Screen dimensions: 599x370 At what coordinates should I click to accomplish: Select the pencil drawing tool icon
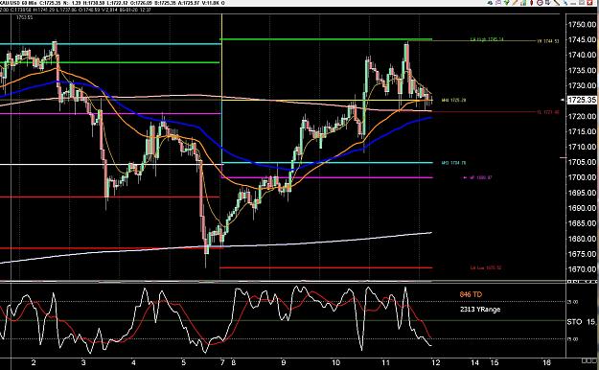515,3
